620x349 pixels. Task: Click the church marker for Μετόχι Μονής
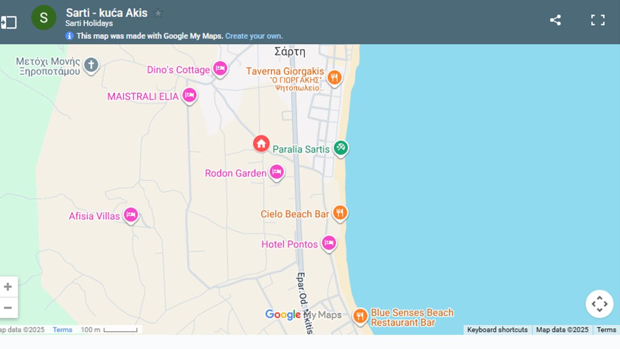(91, 65)
